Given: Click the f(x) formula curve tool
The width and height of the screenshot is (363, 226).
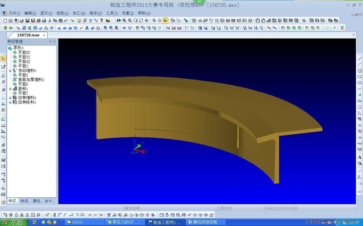Looking at the screenshot, I should tap(360, 101).
